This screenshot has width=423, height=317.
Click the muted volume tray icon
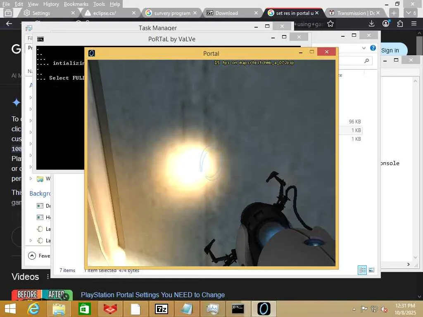click(x=384, y=309)
